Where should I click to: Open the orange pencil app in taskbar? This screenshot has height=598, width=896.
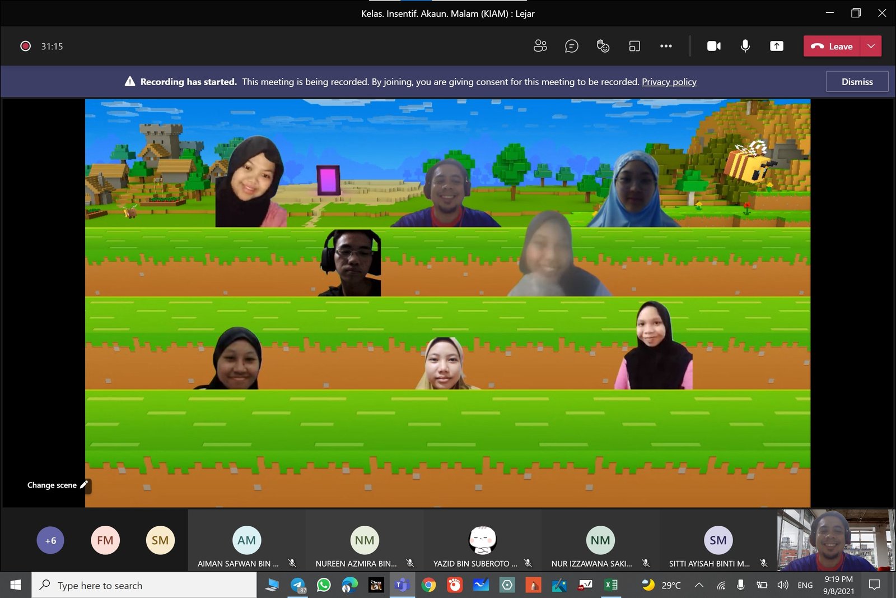[x=533, y=585]
